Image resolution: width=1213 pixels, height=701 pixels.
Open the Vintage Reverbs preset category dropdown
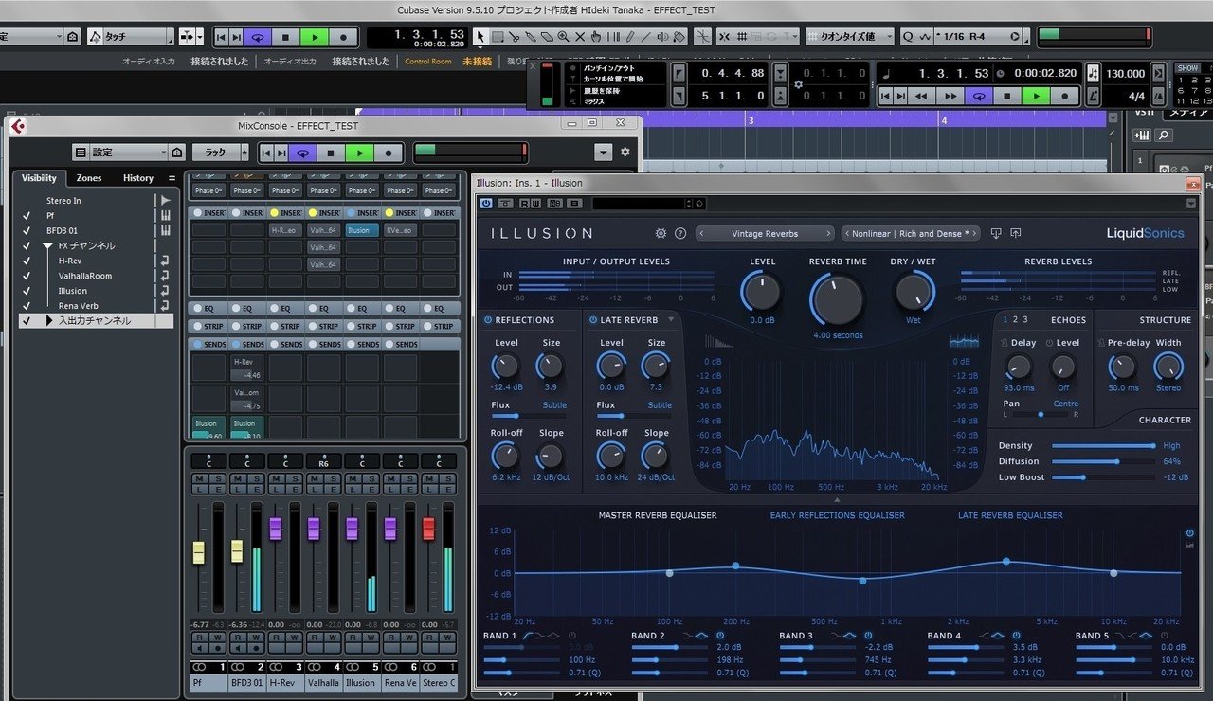tap(765, 233)
